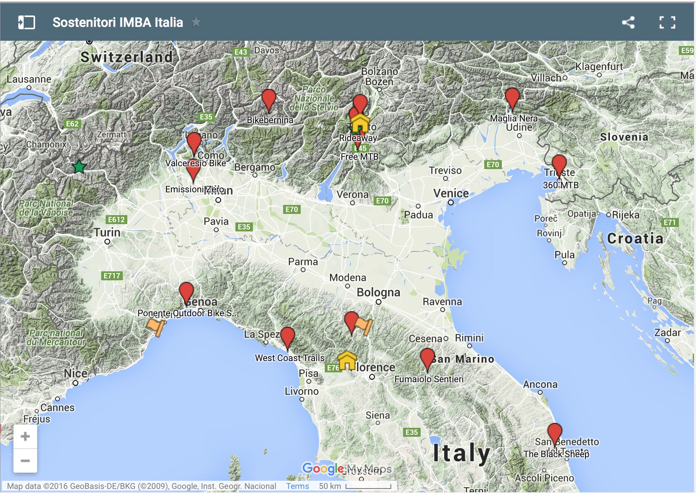Image resolution: width=696 pixels, height=493 pixels.
Task: Click the West Coast Trails label
Action: pos(290,358)
